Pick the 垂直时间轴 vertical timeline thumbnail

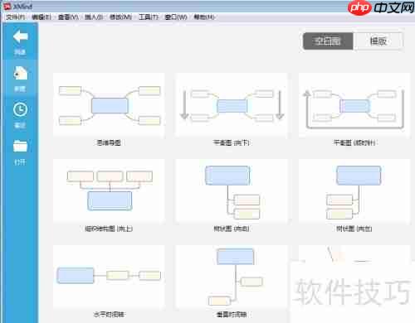pos(232,277)
